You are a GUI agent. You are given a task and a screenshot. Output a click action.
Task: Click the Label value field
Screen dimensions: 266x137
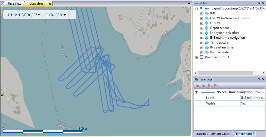pyautogui.click(x=252, y=98)
